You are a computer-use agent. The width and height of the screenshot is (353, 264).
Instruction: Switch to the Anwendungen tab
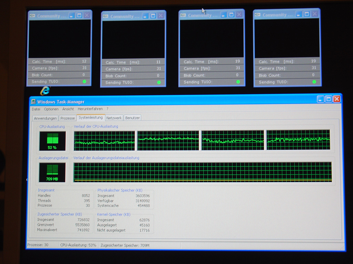click(45, 118)
